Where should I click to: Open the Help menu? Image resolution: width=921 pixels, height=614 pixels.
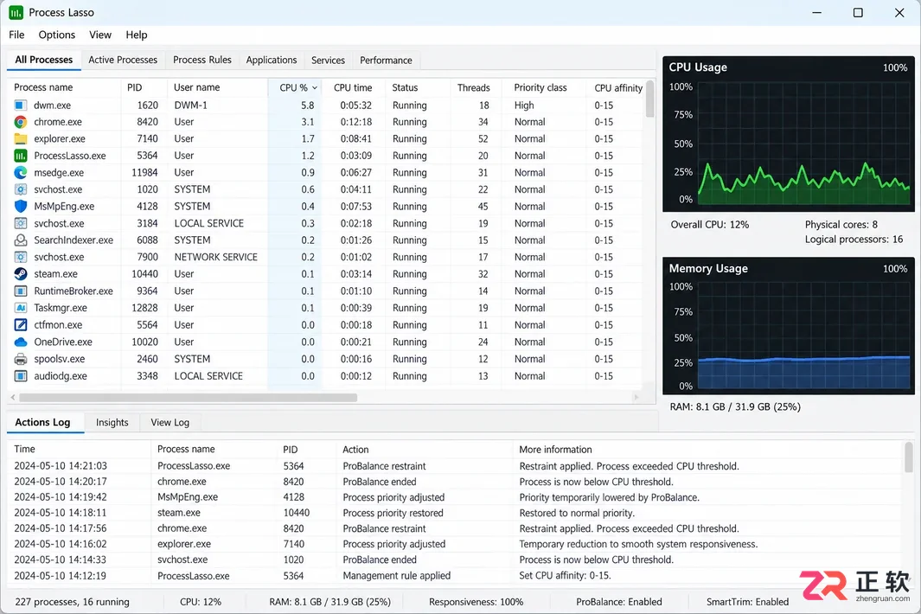click(137, 35)
